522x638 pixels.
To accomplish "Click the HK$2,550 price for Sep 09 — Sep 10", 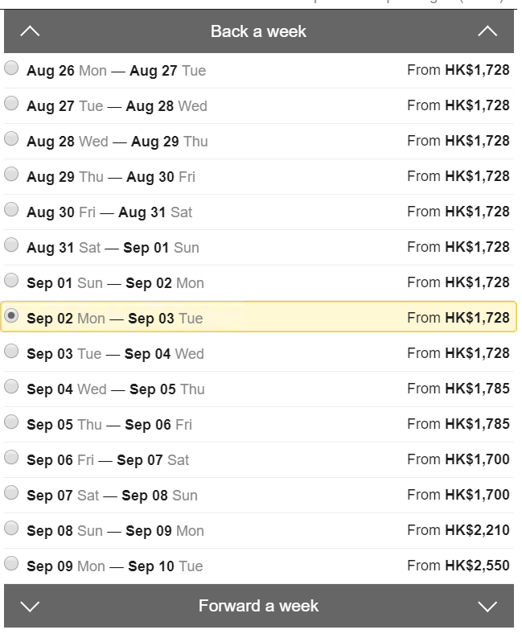I will [477, 566].
